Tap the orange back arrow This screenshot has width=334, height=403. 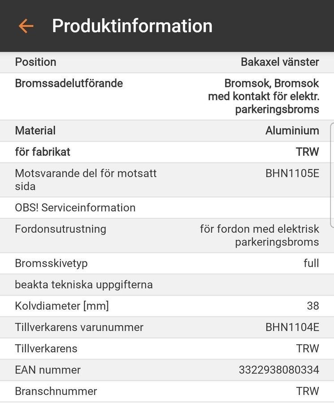26,26
